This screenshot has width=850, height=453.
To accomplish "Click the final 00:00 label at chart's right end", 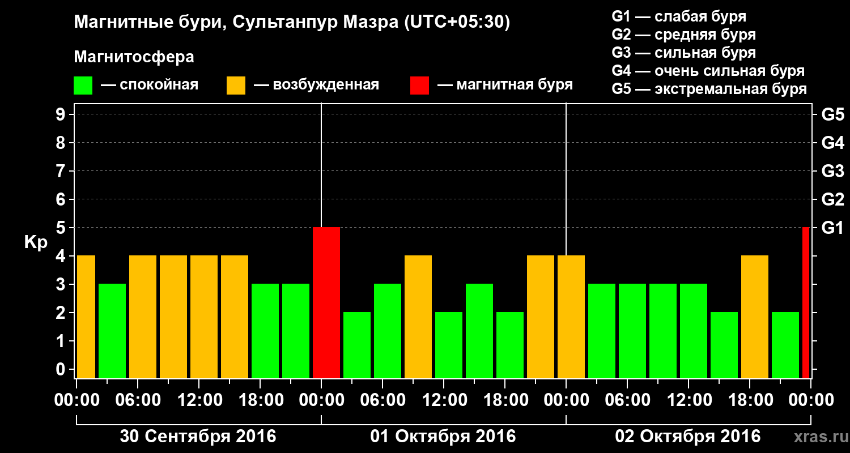I will (810, 400).
